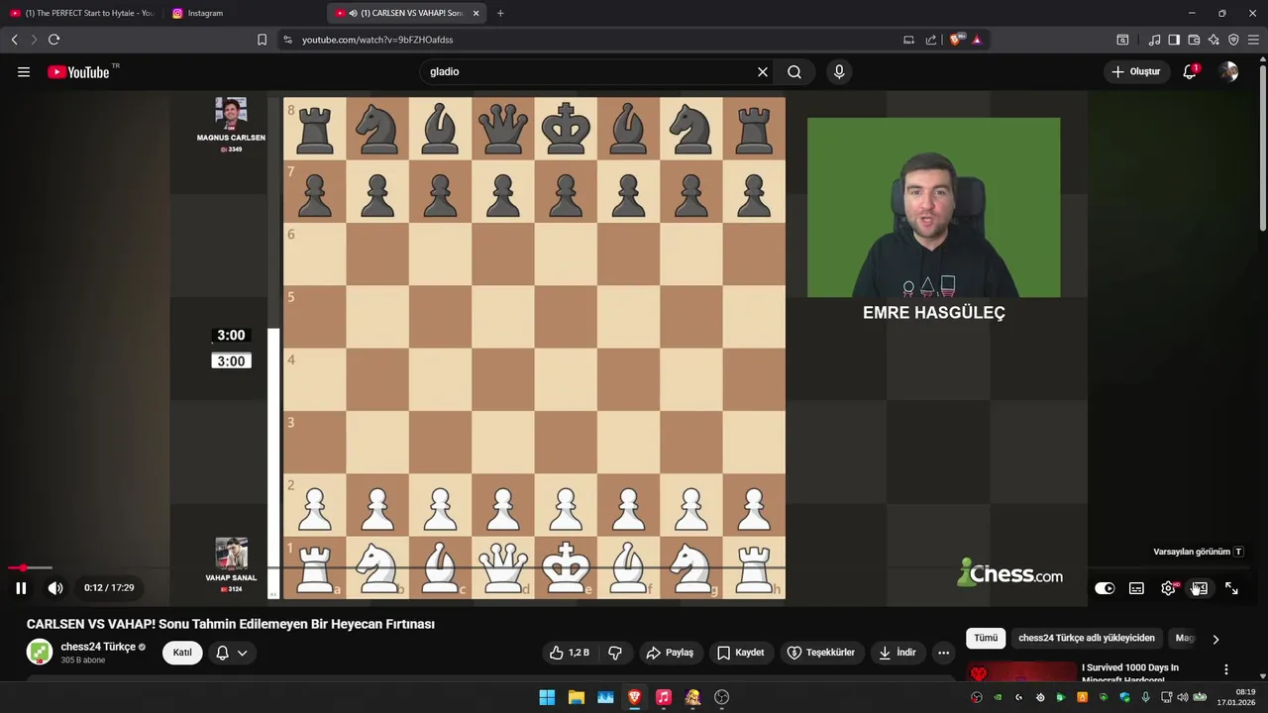Open the chess24 Türkçe channel name link
Viewport: 1268px width, 713px height.
coord(98,647)
